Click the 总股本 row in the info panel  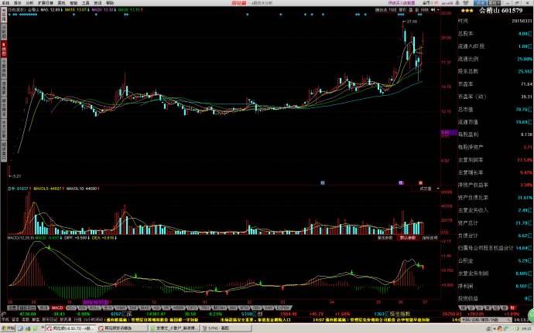495,34
